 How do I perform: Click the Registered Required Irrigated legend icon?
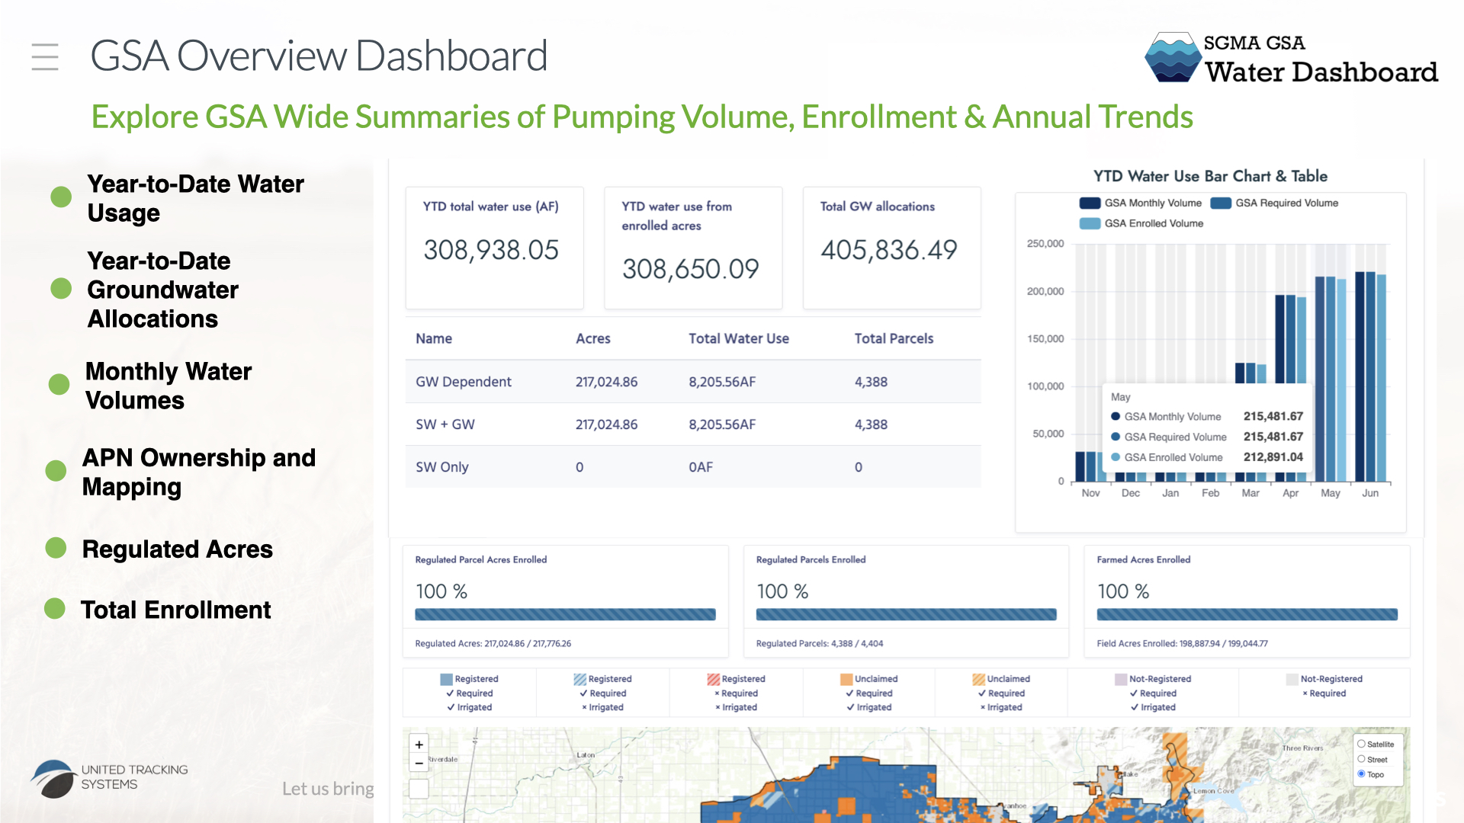click(x=446, y=679)
